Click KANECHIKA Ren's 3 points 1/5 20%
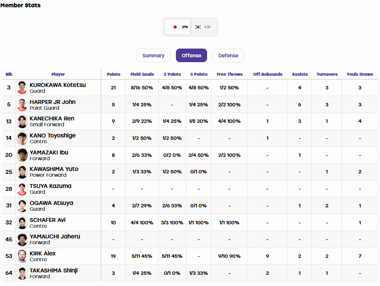 pos(198,121)
